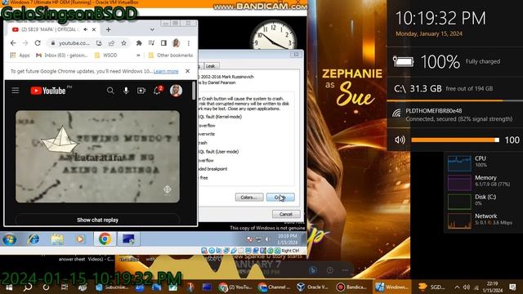Click Cancel in the crash dialog
The width and height of the screenshot is (523, 294).
coord(286,214)
